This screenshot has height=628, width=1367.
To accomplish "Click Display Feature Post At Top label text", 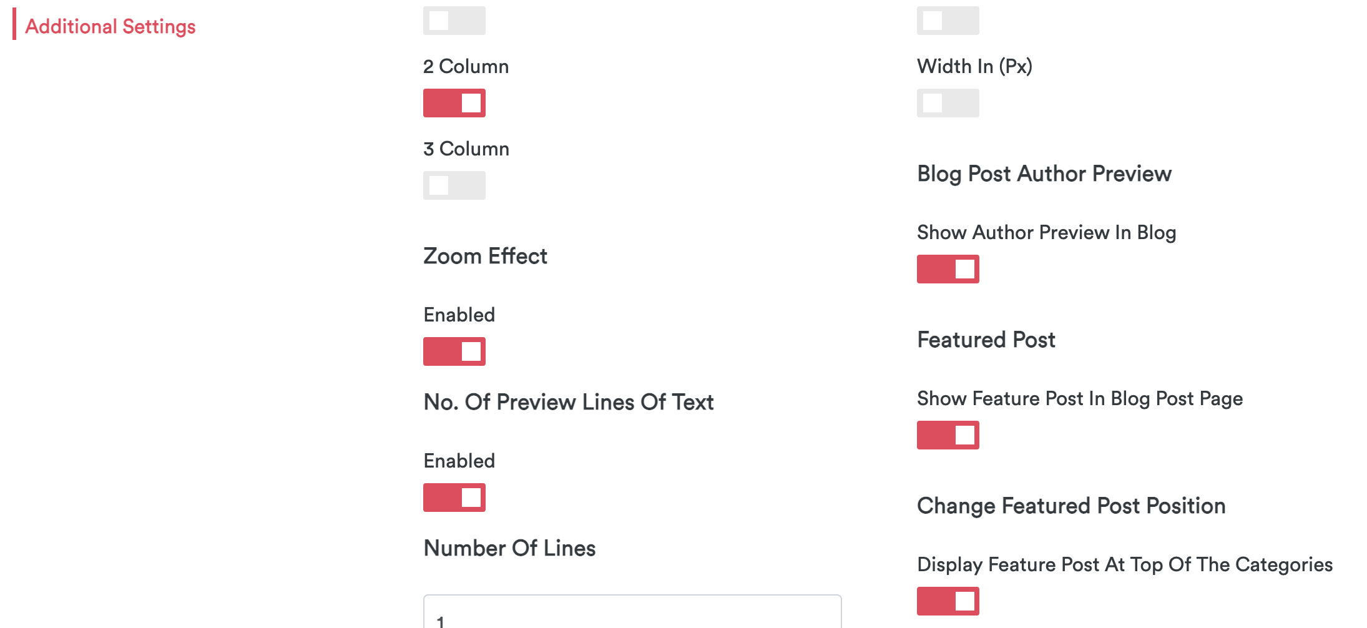I will (1124, 564).
